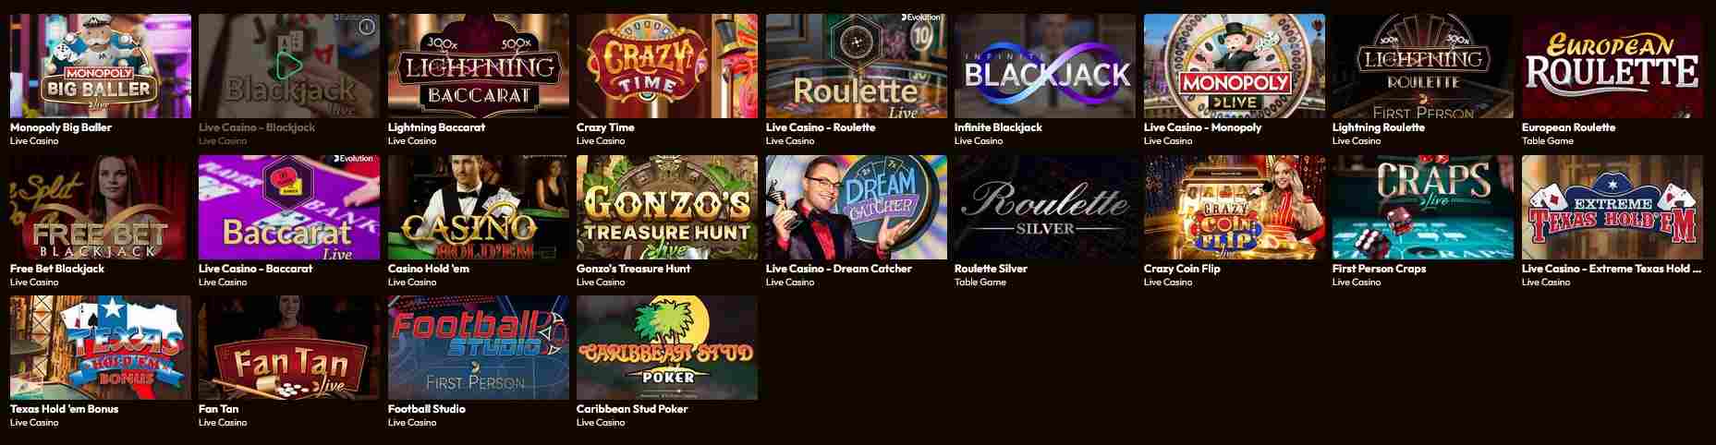Select the Roulette Silver thumbnail
Image resolution: width=1716 pixels, height=445 pixels.
tap(1045, 207)
